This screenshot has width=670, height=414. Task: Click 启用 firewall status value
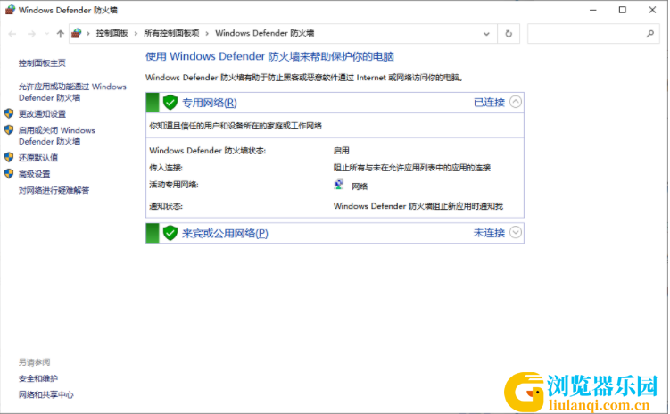coord(342,151)
